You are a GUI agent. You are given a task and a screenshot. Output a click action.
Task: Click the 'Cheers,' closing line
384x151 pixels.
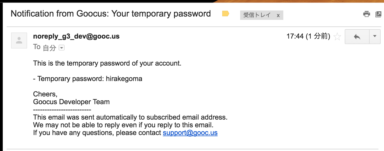[45, 94]
